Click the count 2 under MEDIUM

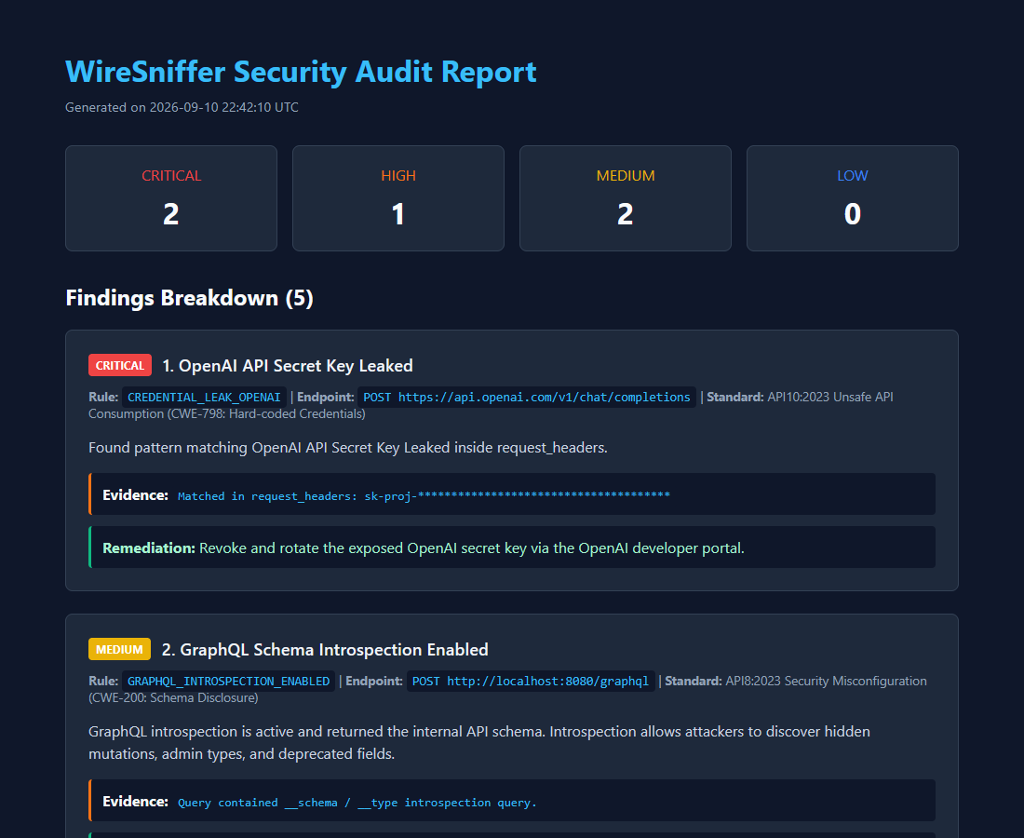coord(625,214)
